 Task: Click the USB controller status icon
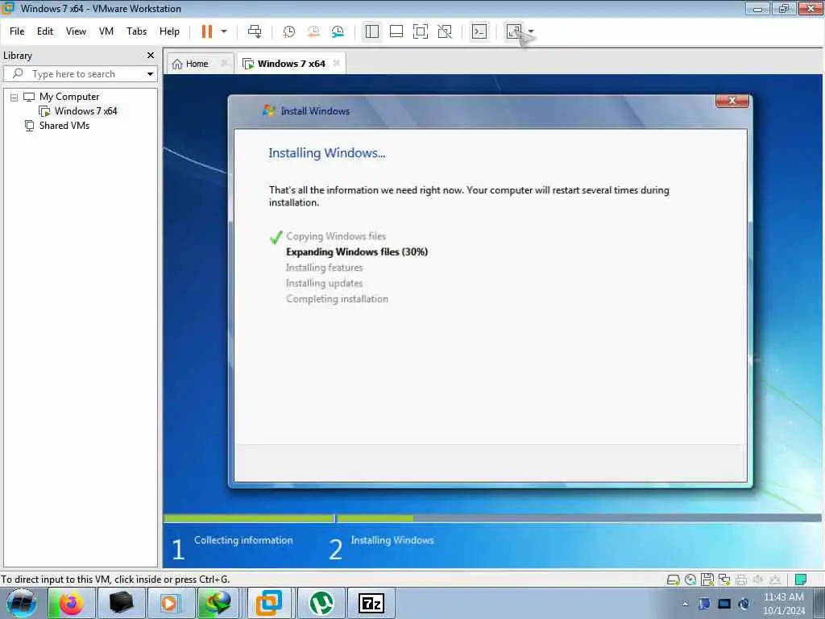[x=775, y=580]
